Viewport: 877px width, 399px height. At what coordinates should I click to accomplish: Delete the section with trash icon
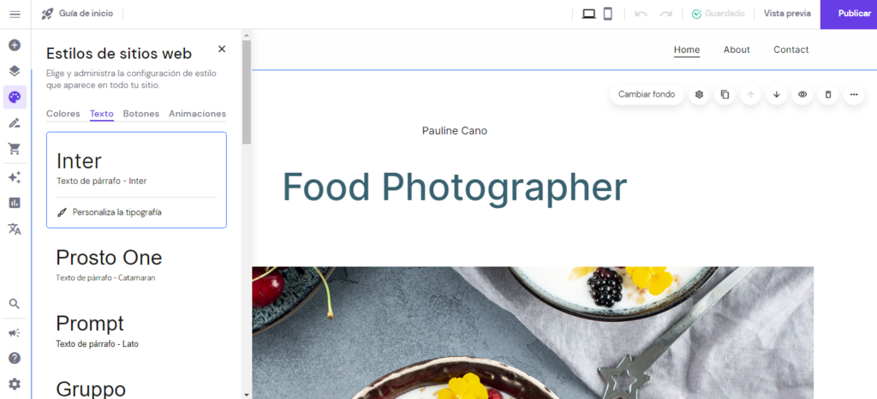(x=828, y=94)
